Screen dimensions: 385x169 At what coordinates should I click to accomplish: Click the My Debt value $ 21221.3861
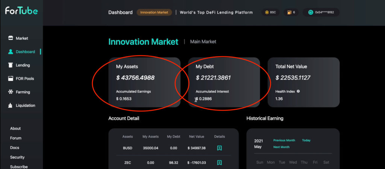(213, 78)
